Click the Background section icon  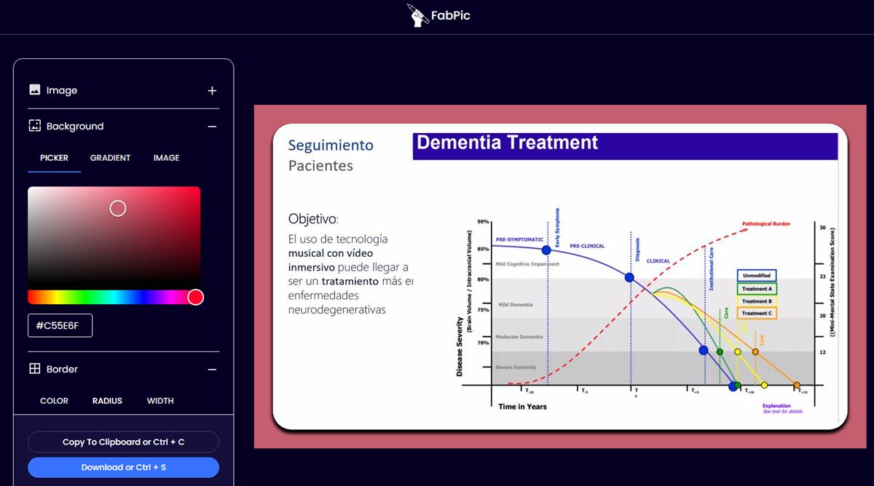coord(34,126)
